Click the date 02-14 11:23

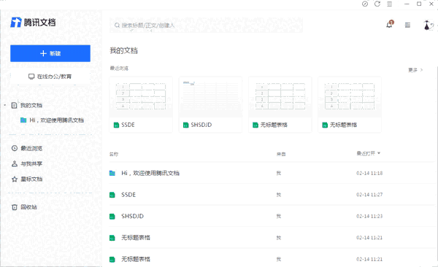(369, 216)
